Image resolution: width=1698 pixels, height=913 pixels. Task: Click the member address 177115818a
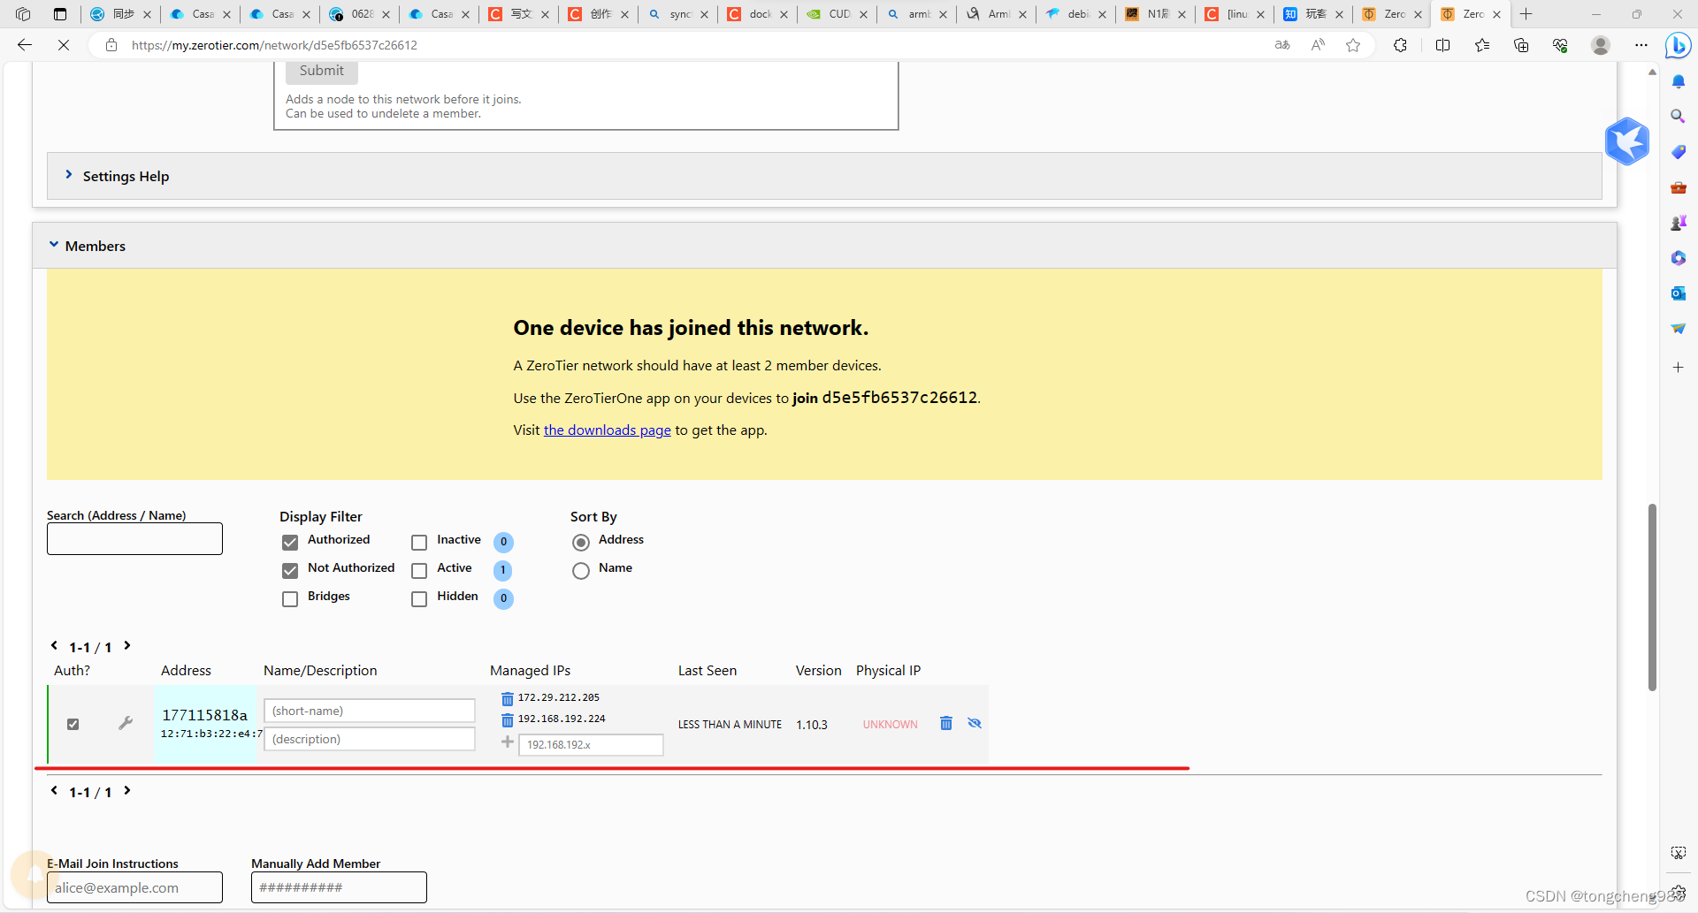(x=204, y=715)
